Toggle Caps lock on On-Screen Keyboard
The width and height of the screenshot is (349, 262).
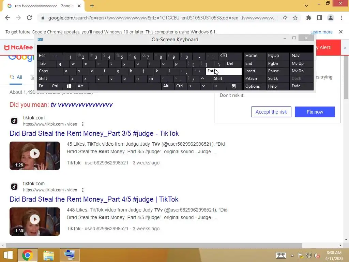[50, 71]
